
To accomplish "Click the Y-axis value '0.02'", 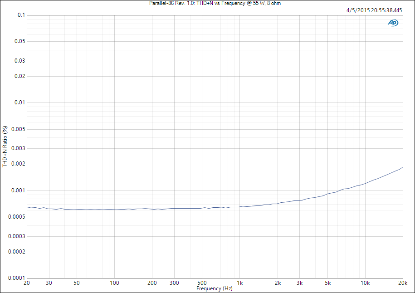I will (20, 76).
